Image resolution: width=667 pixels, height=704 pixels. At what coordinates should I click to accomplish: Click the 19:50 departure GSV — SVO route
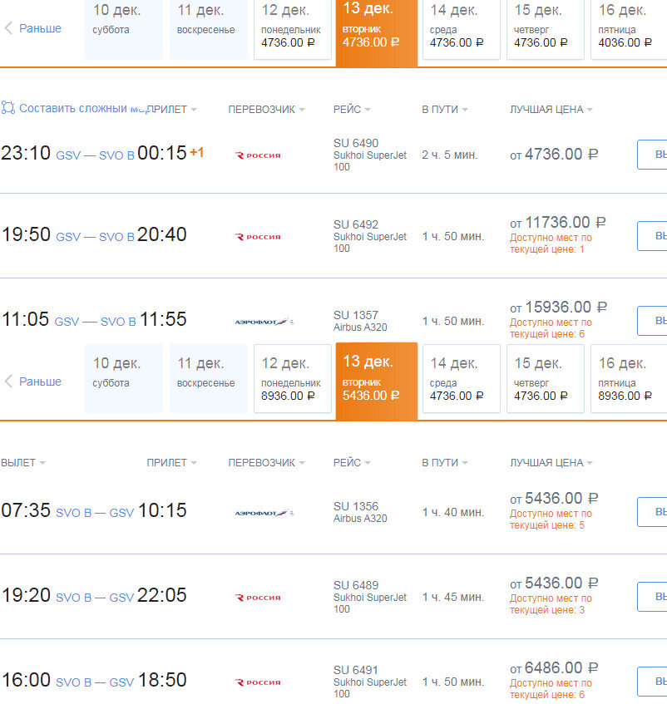point(94,237)
